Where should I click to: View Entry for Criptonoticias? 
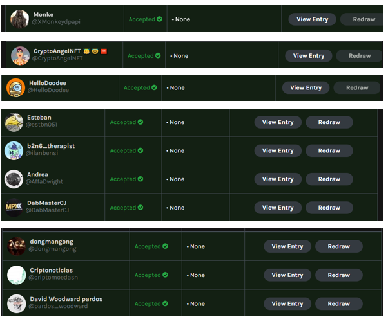tap(287, 275)
